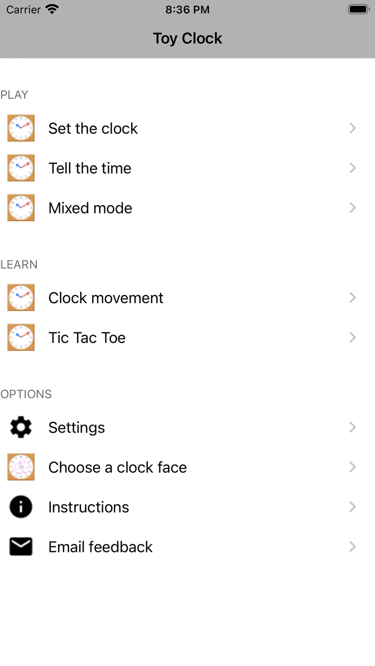Tap the Instructions info icon
The height and width of the screenshot is (666, 375).
pos(21,506)
